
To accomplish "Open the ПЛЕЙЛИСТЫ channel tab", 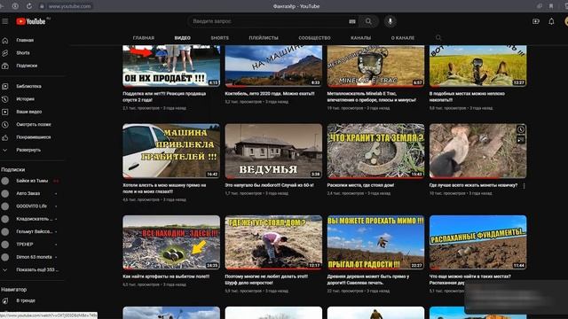I will [264, 38].
